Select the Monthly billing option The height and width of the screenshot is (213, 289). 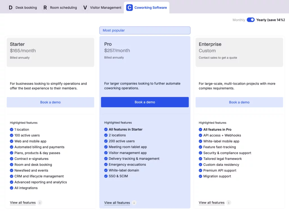click(238, 20)
